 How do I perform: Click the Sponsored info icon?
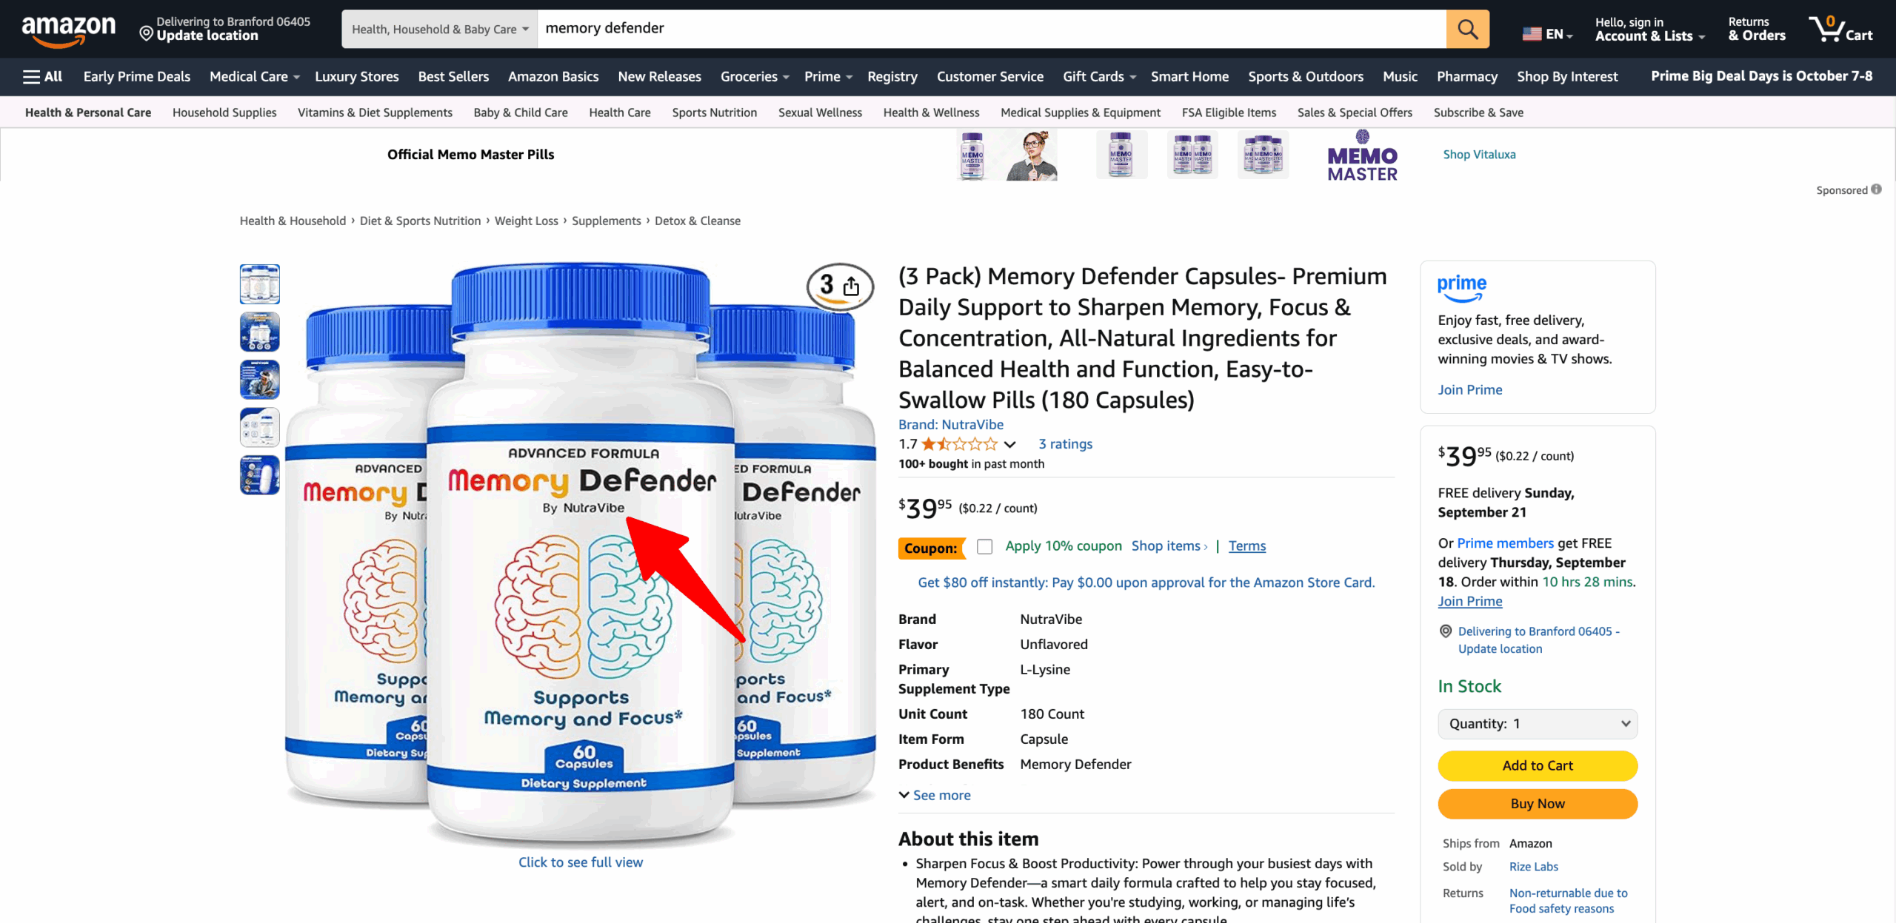point(1877,189)
